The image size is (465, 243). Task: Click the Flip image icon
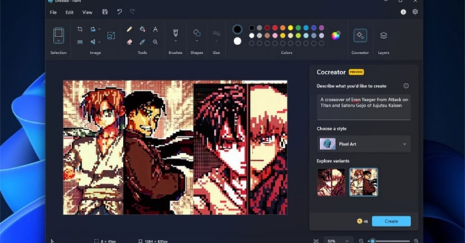click(x=93, y=42)
